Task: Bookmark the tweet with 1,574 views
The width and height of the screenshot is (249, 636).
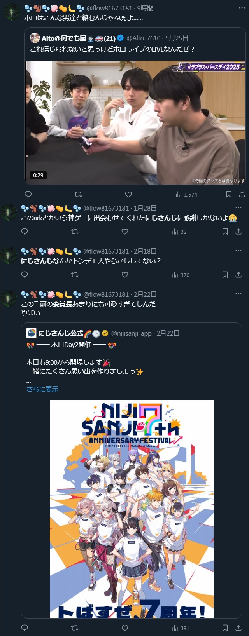Action: [229, 194]
